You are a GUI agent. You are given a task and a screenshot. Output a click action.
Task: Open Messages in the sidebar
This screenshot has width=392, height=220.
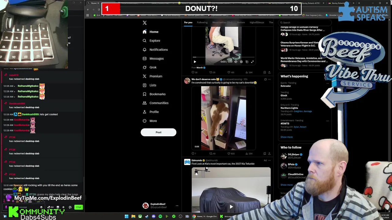tap(153, 58)
